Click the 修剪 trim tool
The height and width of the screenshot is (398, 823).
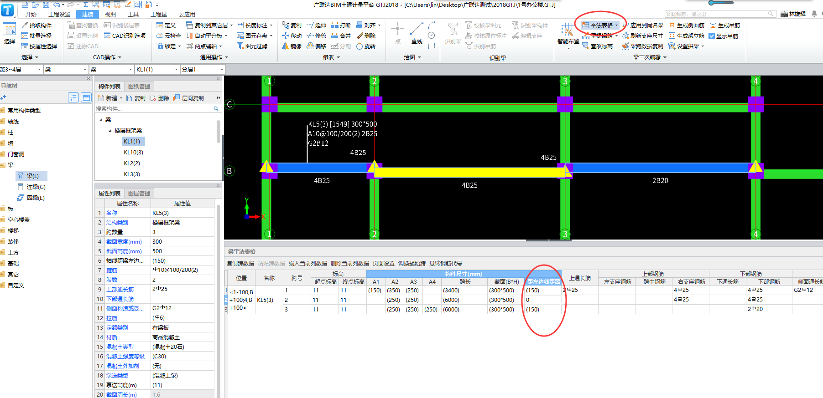[316, 36]
